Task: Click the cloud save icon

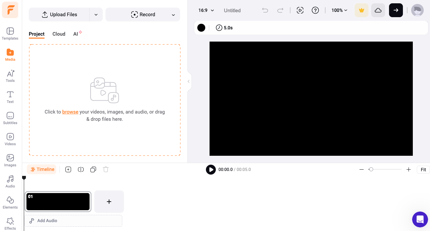Action: (x=378, y=10)
